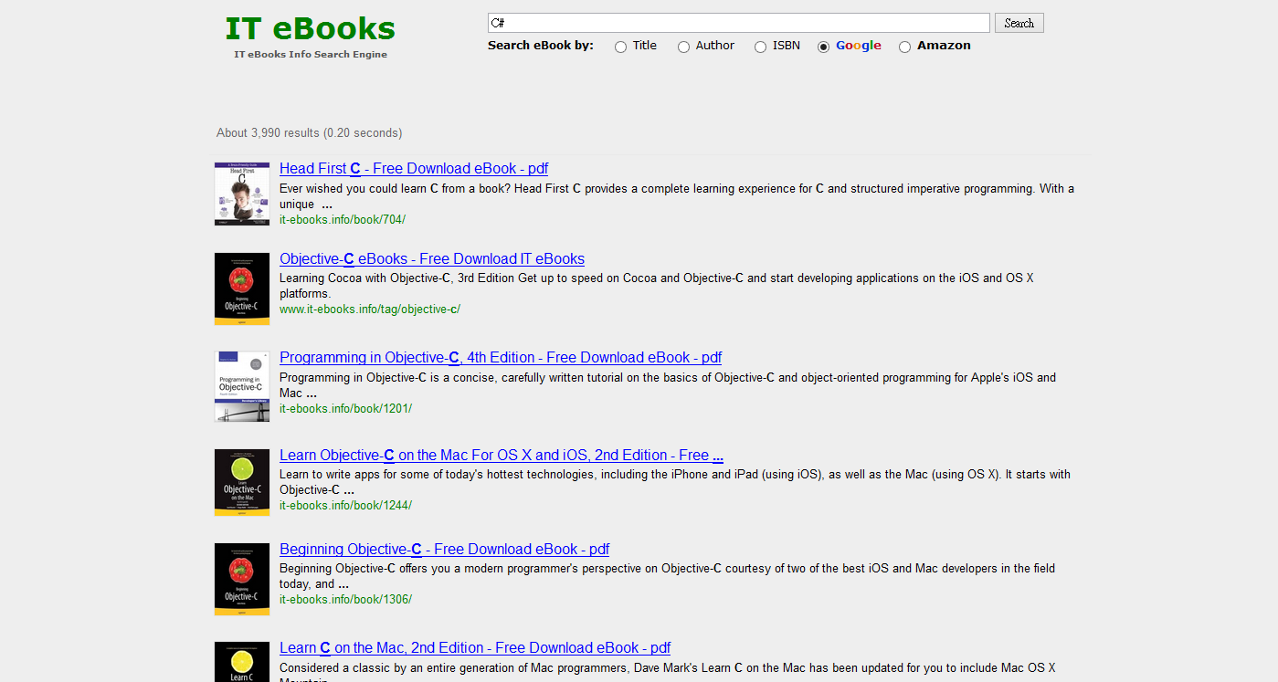Viewport: 1278px width, 682px height.
Task: Click the it-ebooks.info/book/1201/ URL text
Action: coord(345,409)
